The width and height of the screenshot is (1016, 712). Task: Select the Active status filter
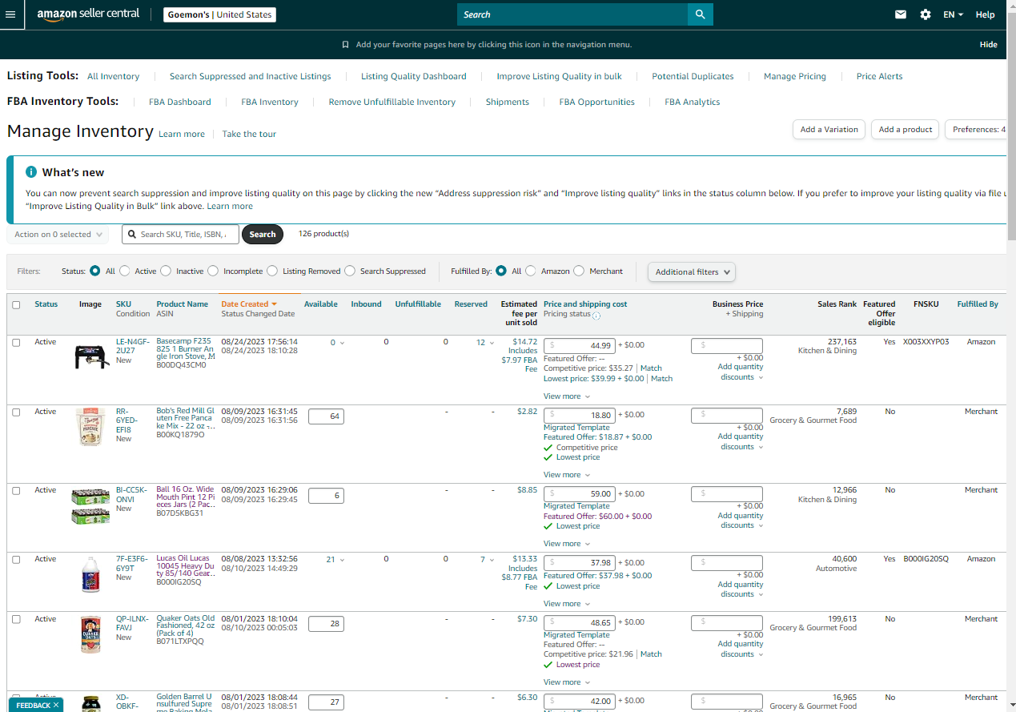click(125, 271)
